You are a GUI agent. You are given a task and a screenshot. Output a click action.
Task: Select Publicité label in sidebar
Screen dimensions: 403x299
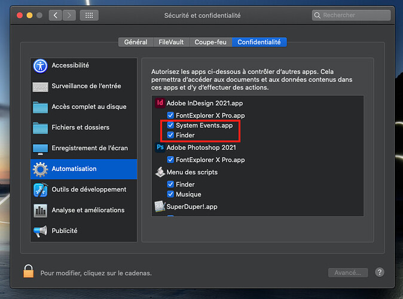(65, 231)
